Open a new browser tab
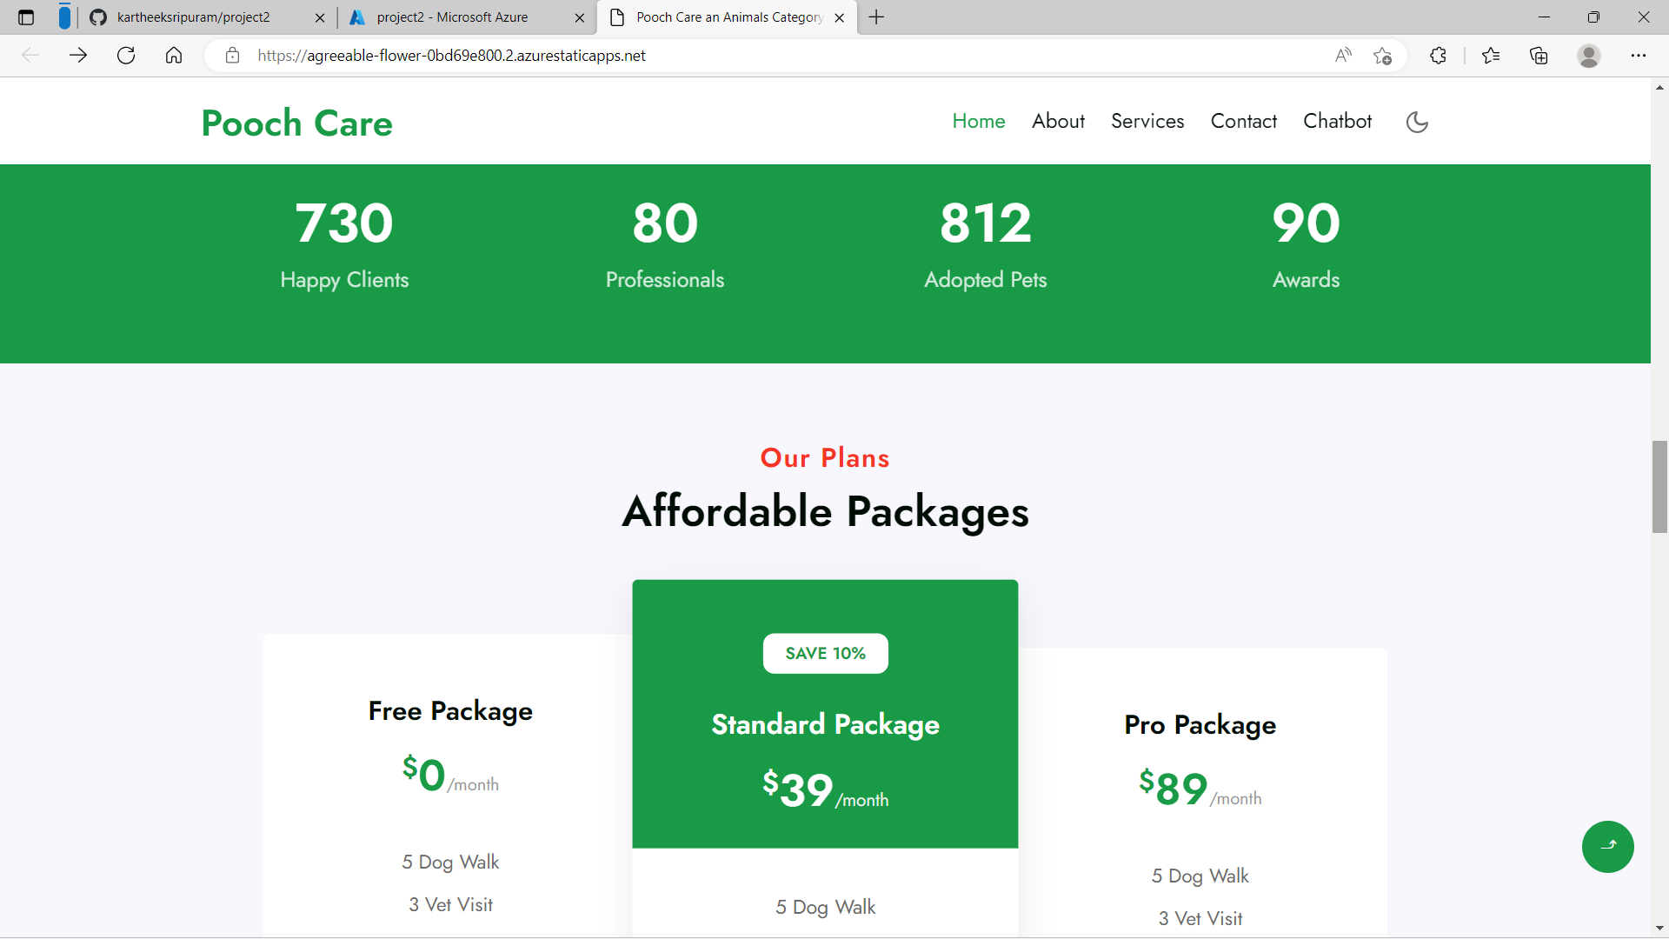1669x939 pixels. [x=876, y=17]
